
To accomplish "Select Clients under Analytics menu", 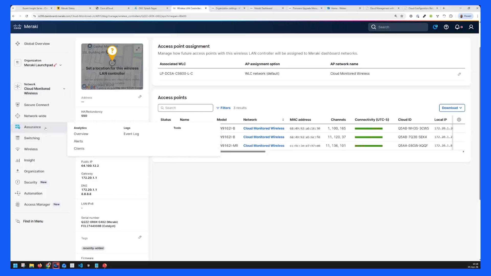I will tap(79, 149).
